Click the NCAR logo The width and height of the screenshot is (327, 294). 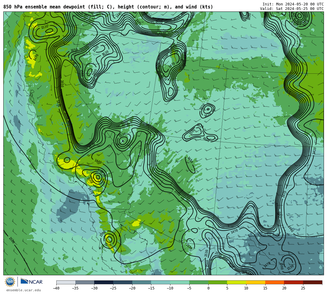pos(31,282)
